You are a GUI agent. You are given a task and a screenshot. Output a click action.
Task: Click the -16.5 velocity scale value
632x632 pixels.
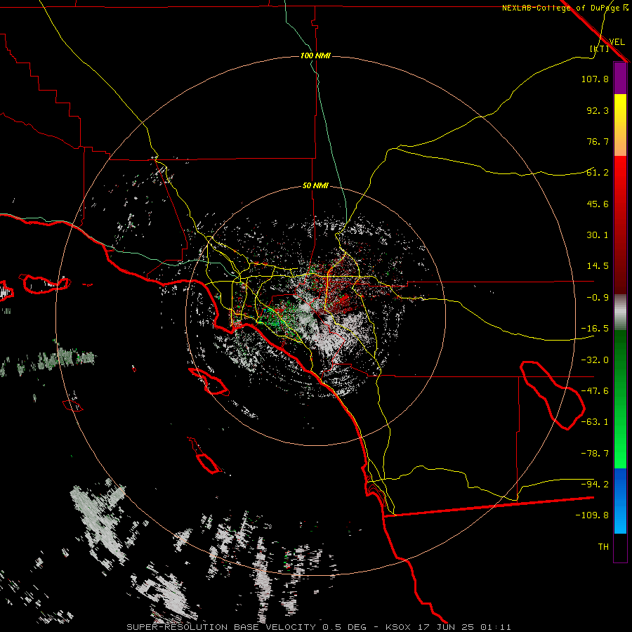(x=595, y=329)
